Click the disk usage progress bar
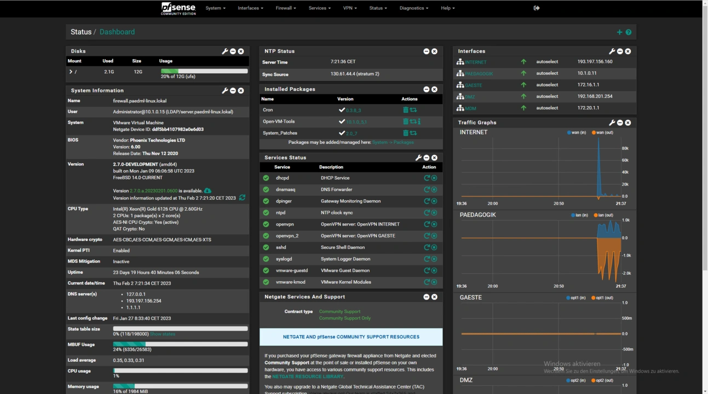This screenshot has width=708, height=394. click(204, 71)
